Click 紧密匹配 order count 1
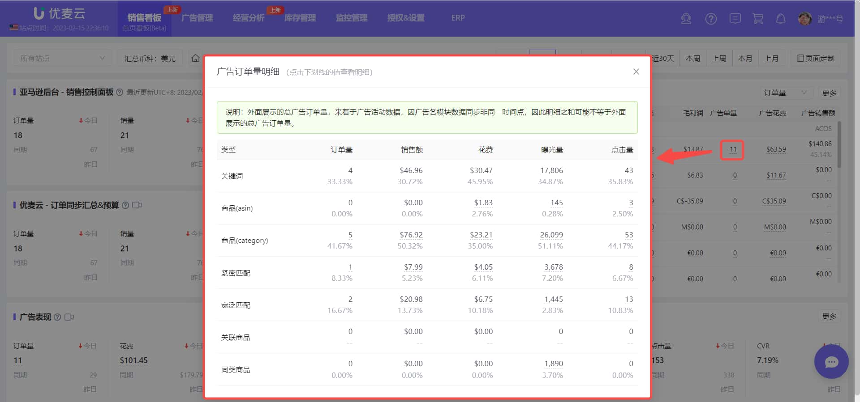860x402 pixels. point(350,267)
